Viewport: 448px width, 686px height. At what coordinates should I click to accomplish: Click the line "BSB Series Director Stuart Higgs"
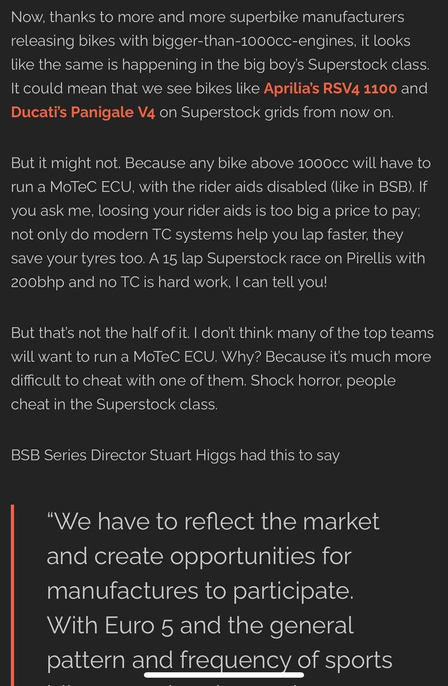coord(175,455)
